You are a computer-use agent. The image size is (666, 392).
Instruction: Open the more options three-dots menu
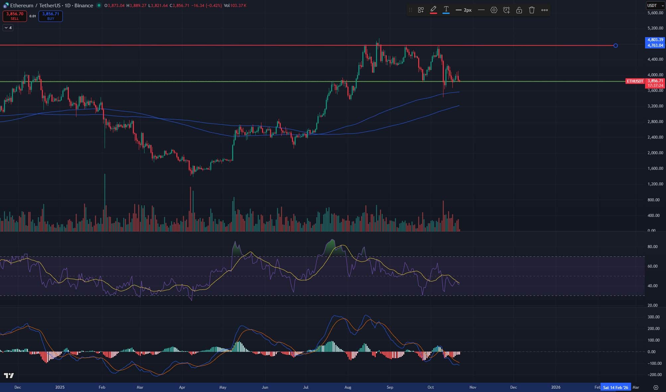(x=544, y=10)
